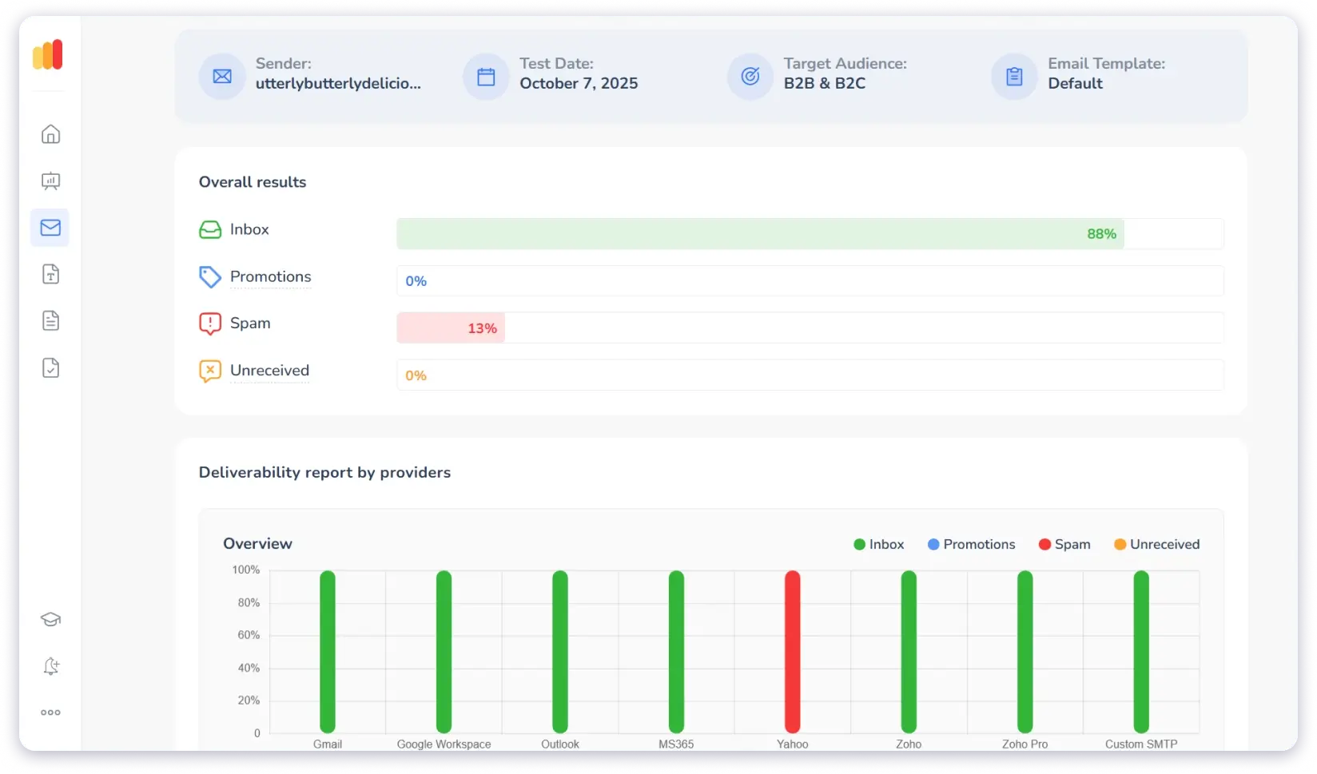Toggle the Unreceived legend series
This screenshot has height=774, width=1317.
tap(1156, 544)
